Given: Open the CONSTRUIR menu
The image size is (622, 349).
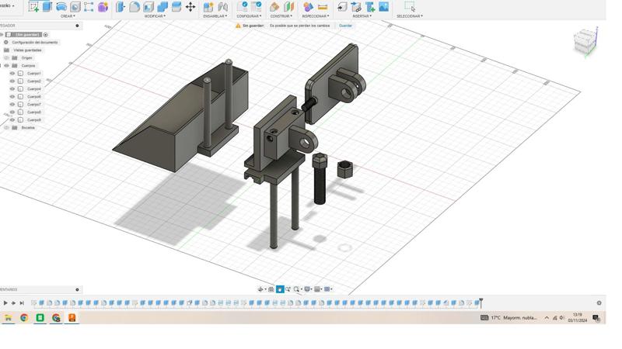Looking at the screenshot, I should [x=281, y=16].
